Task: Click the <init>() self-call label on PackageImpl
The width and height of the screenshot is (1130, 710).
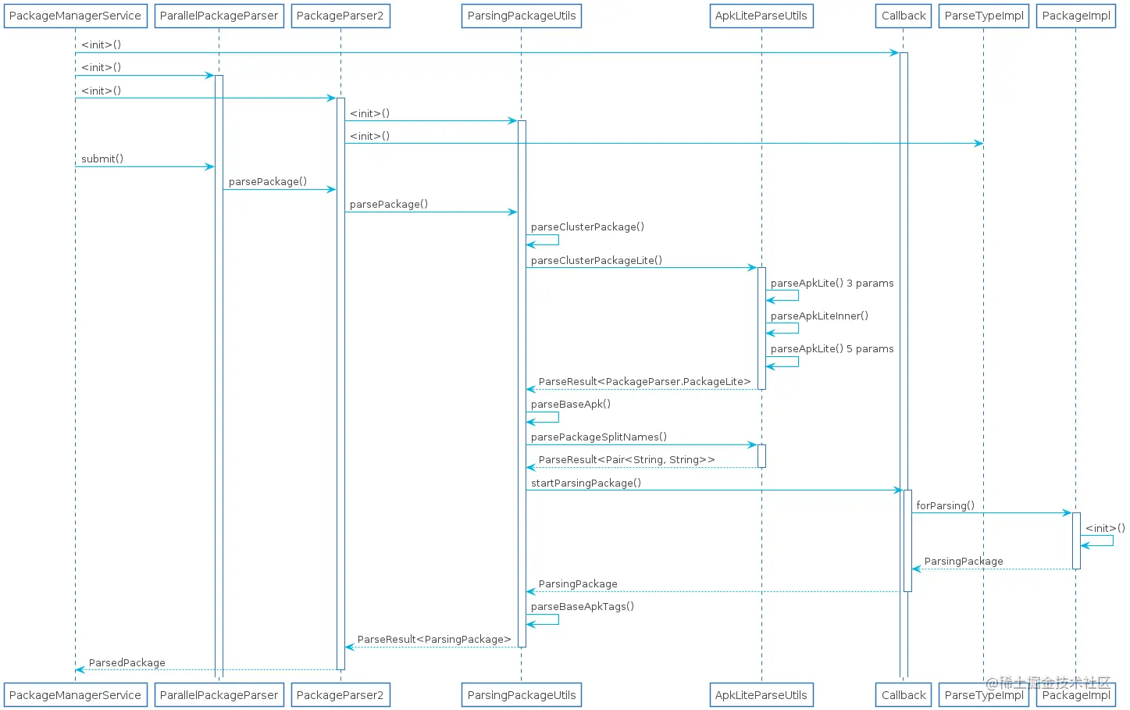Action: pos(1105,528)
